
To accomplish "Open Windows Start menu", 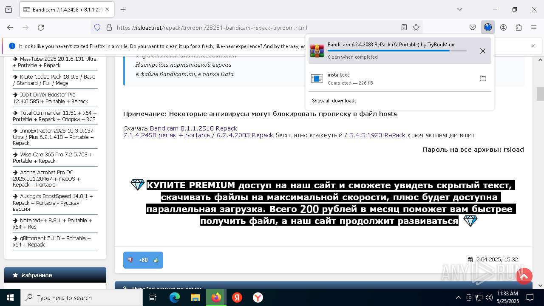I will point(10,297).
